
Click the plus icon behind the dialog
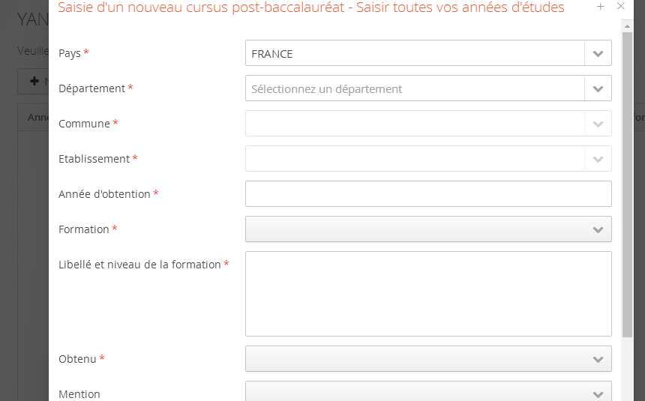click(34, 81)
